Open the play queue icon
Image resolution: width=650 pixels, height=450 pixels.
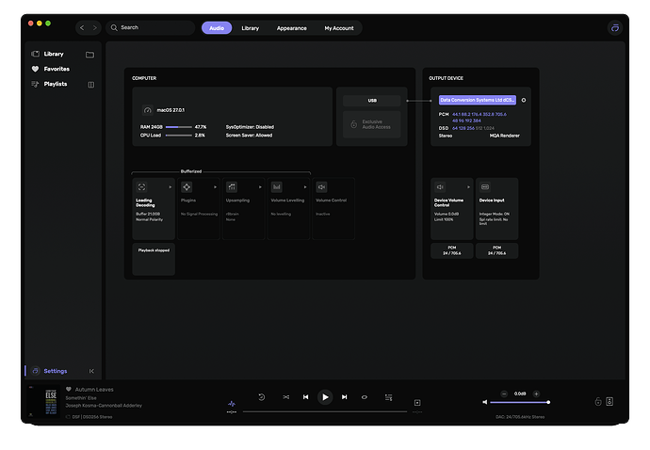tap(388, 397)
